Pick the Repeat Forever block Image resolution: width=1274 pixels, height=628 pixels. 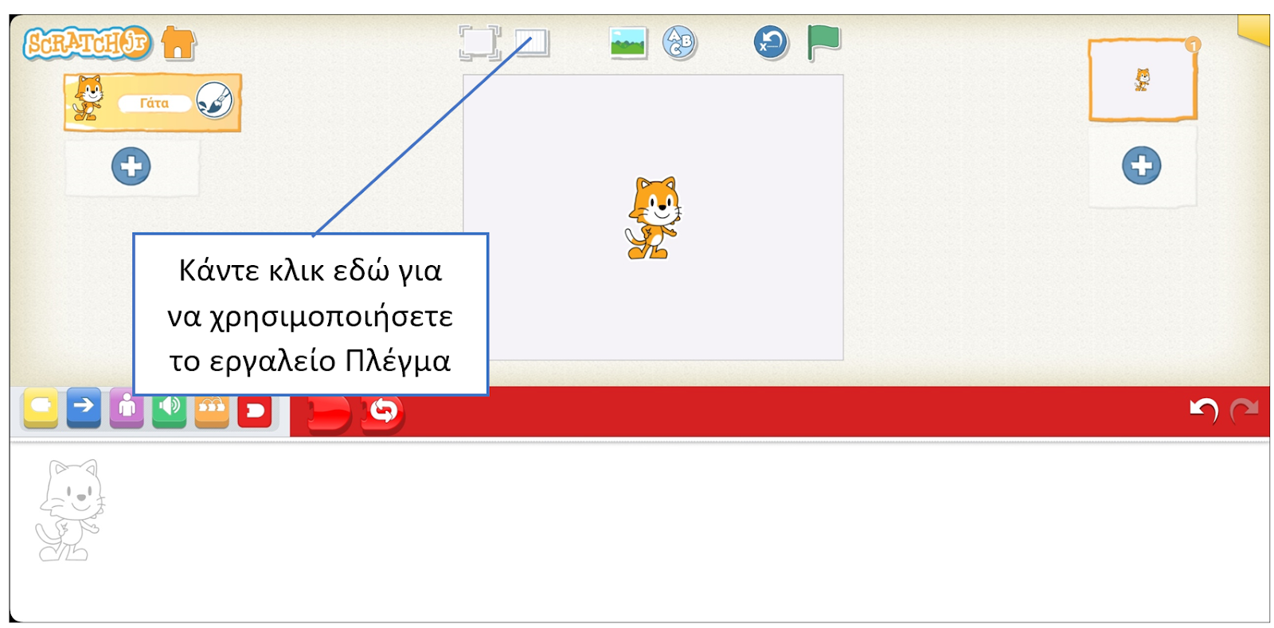coord(383,414)
